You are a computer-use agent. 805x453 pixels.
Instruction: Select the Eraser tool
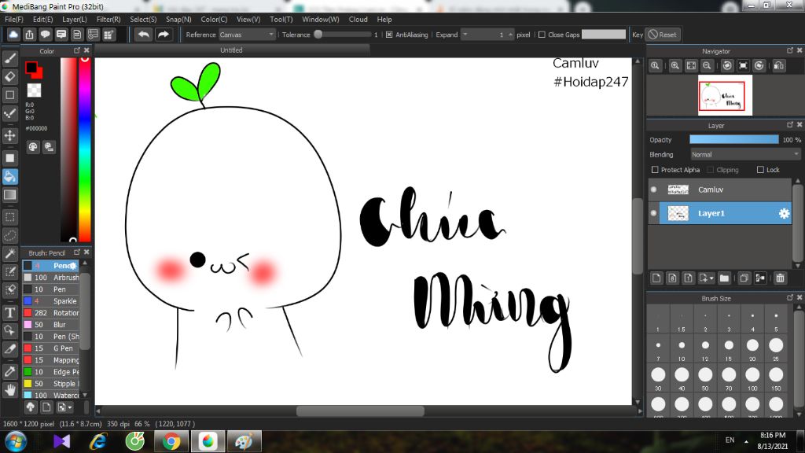(9, 77)
